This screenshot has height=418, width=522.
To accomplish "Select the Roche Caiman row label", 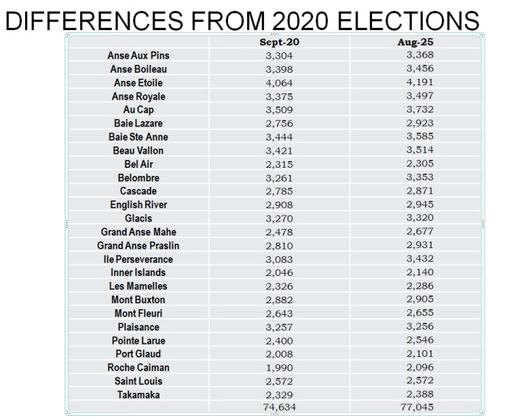I will coord(138,367).
